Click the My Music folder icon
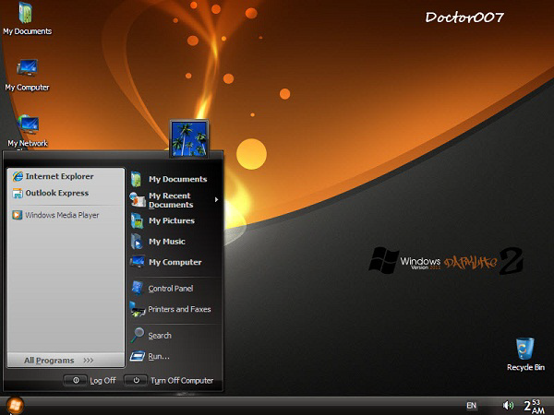The width and height of the screenshot is (554, 415). [137, 242]
